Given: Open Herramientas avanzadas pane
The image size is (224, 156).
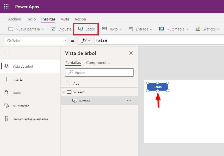Looking at the screenshot, I should tap(30, 119).
